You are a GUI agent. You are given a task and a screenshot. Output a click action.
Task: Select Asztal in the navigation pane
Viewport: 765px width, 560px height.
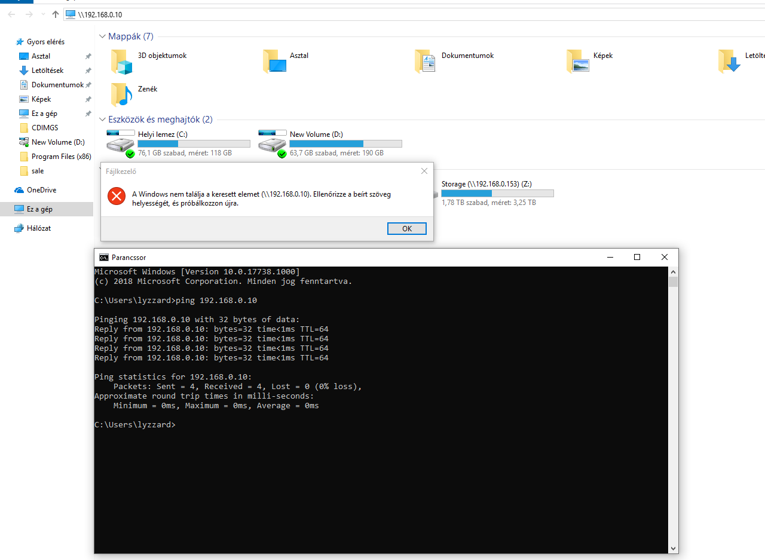point(41,56)
